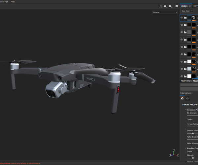
Task: Hide white layer with speckled mask
Action: (182, 61)
